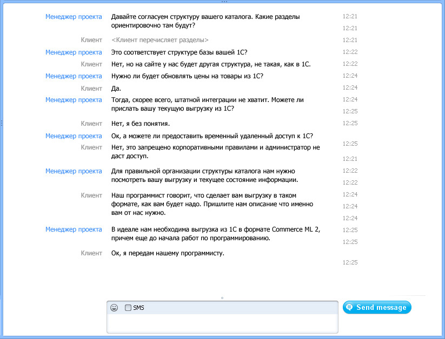
Task: Click the first 'Менеджер проекта' sender name
Action: (74, 17)
